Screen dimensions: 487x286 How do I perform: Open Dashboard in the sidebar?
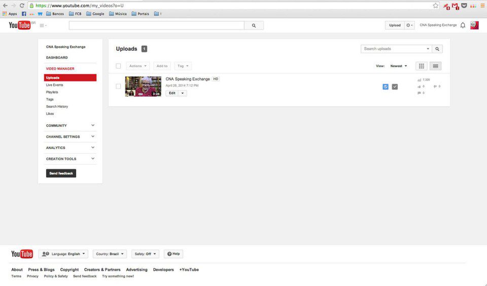[57, 57]
